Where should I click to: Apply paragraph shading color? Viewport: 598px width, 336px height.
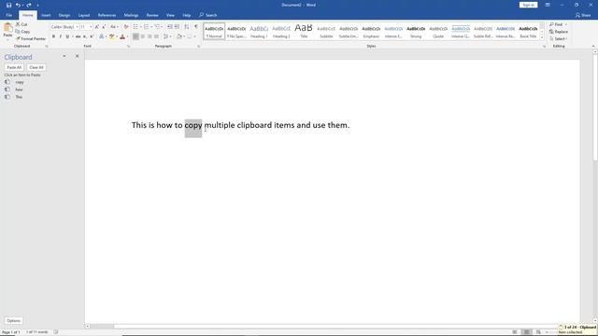pos(179,36)
